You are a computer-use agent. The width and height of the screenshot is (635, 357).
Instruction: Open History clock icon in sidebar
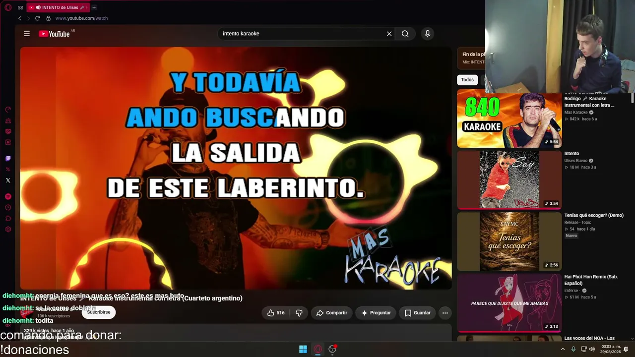(8, 207)
